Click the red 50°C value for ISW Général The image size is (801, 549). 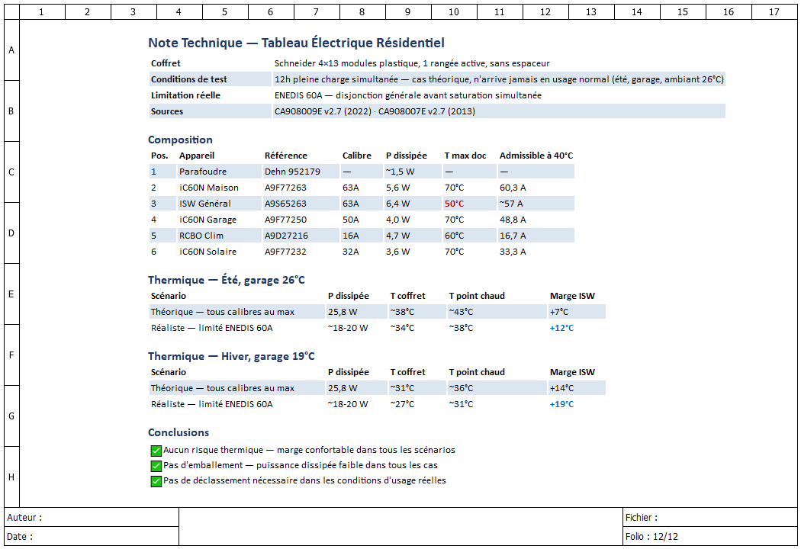[454, 204]
